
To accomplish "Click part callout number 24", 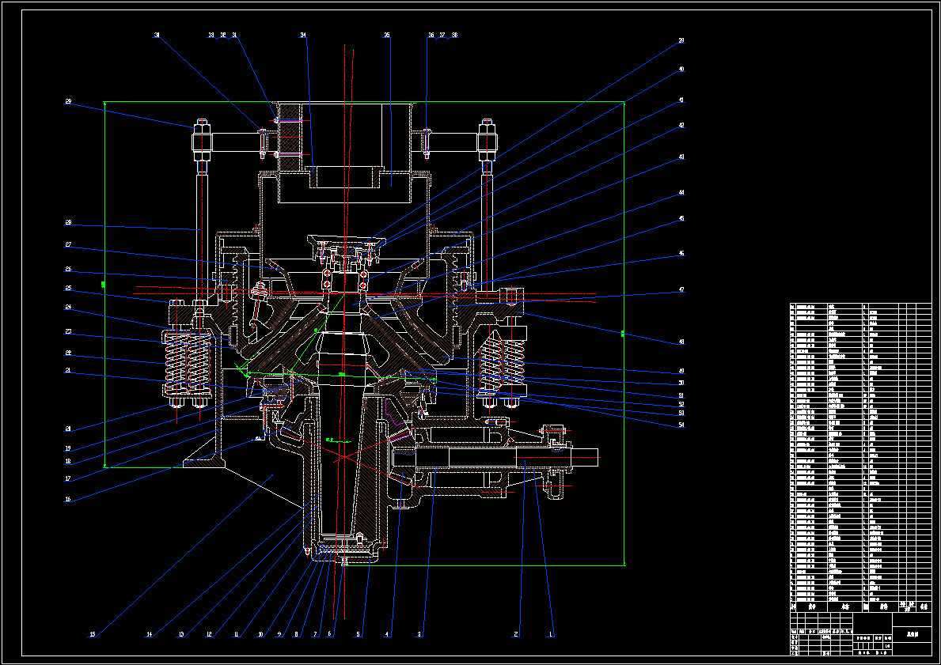I will click(68, 307).
